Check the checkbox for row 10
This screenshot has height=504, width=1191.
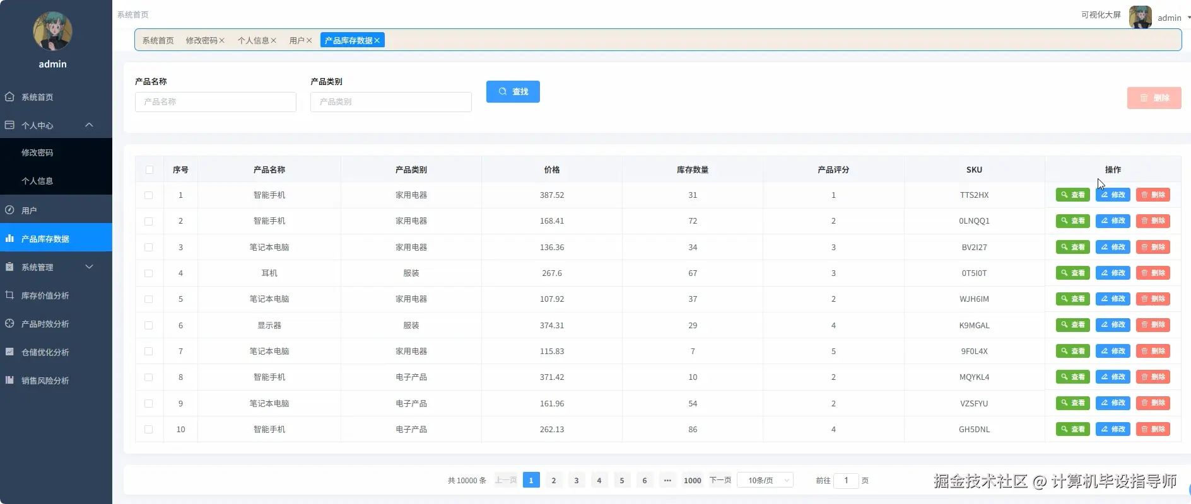pos(149,430)
